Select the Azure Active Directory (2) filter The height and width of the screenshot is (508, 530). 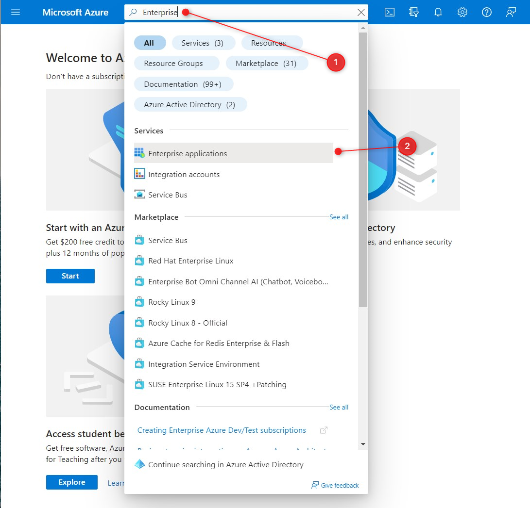pos(189,104)
